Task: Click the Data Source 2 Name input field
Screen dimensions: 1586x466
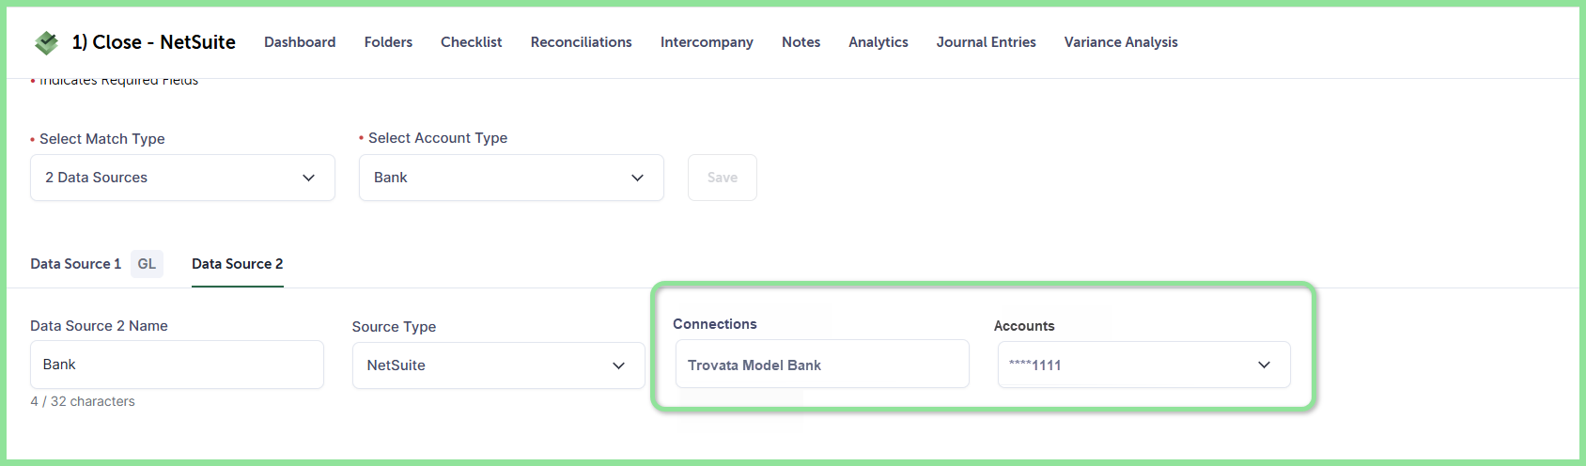Action: pyautogui.click(x=177, y=365)
